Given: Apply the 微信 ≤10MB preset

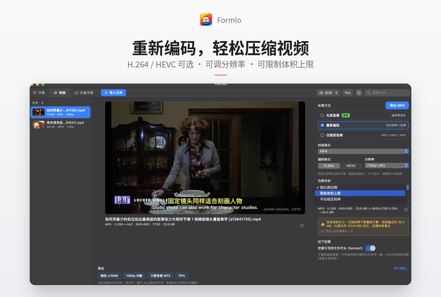Looking at the screenshot, I should (109, 276).
